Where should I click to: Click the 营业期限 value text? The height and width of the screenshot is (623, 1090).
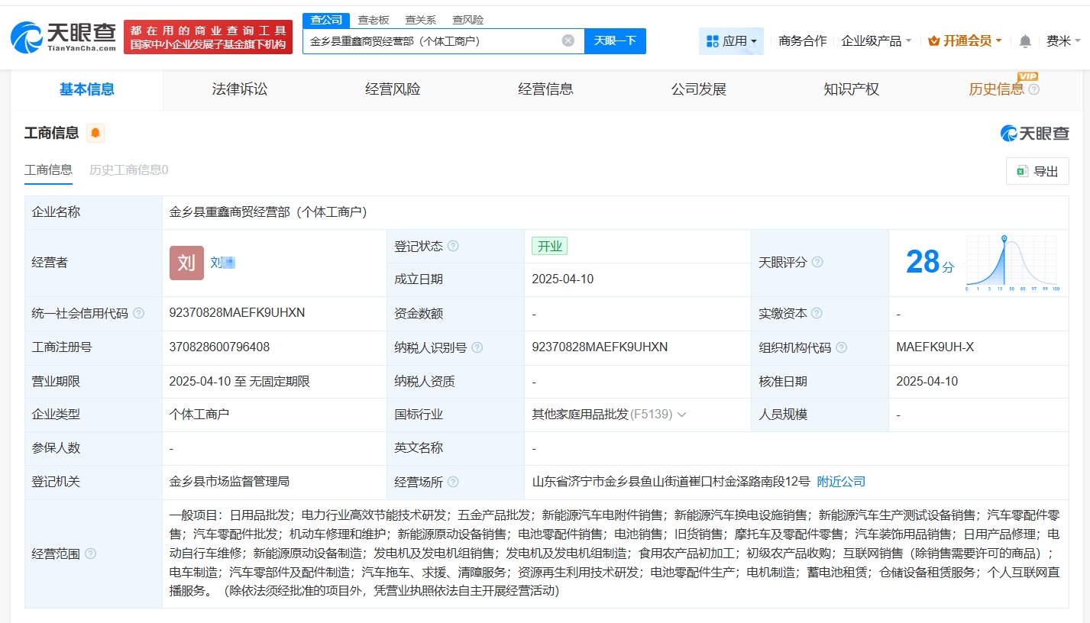(x=239, y=381)
